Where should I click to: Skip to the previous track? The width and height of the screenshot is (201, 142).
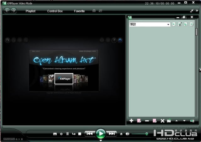point(89,134)
